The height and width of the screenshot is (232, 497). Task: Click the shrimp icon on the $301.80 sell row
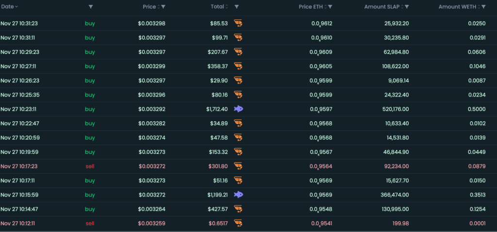click(x=238, y=166)
